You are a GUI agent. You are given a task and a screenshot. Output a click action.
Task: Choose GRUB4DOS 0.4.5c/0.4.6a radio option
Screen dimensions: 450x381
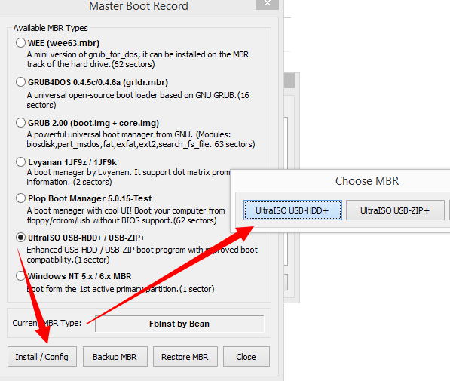[20, 82]
